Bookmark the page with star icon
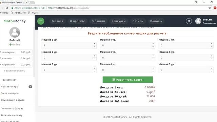 [x=210, y=8]
